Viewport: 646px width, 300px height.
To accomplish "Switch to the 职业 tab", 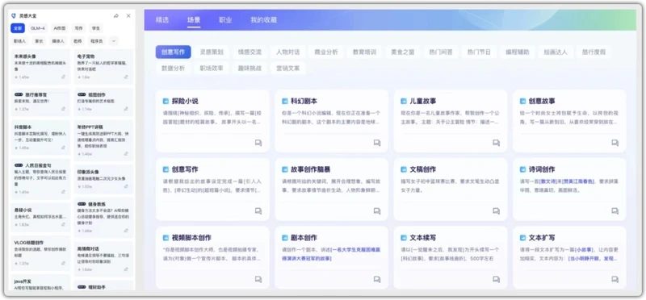I will coord(225,19).
